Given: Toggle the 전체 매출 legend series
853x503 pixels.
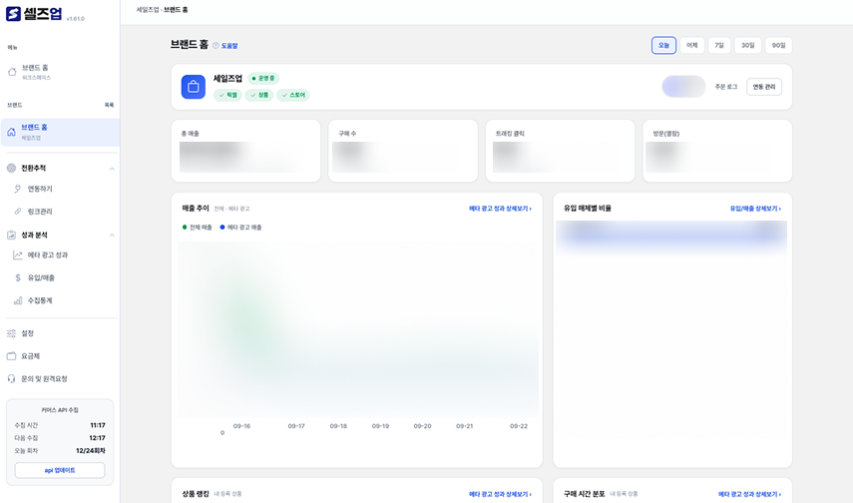Looking at the screenshot, I should coord(197,227).
